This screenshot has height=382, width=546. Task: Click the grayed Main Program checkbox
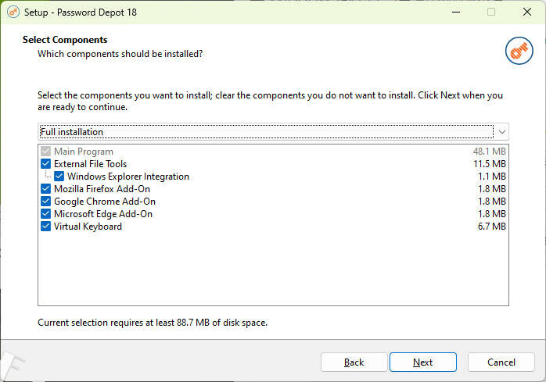(45, 152)
